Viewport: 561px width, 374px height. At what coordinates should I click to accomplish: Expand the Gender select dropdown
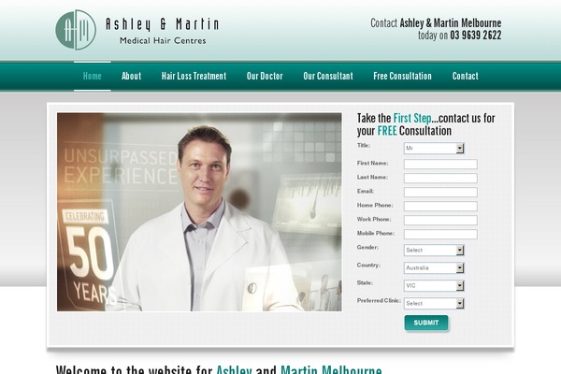coord(434,251)
